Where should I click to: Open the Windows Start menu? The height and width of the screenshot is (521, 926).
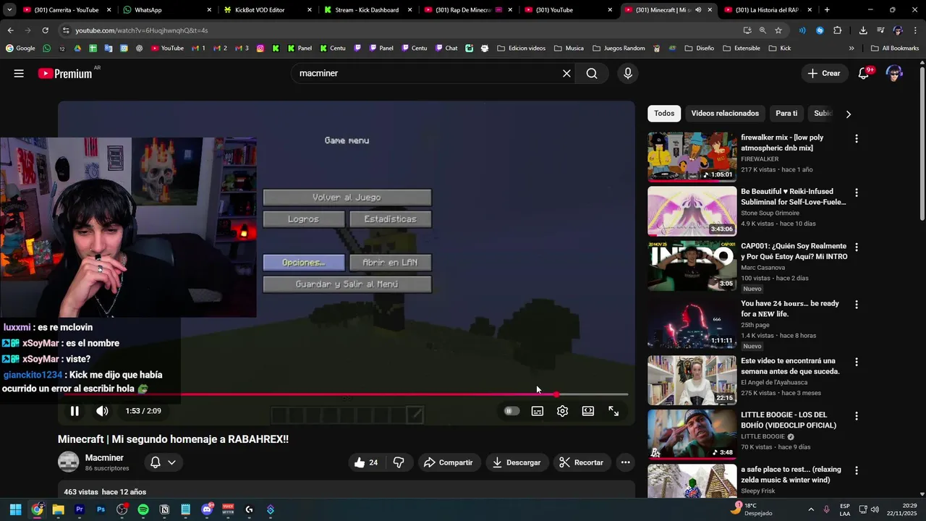(15, 509)
